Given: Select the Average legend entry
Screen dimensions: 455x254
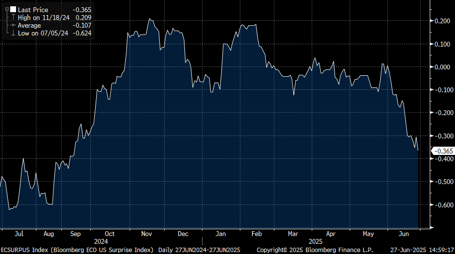Looking at the screenshot, I should [30, 25].
